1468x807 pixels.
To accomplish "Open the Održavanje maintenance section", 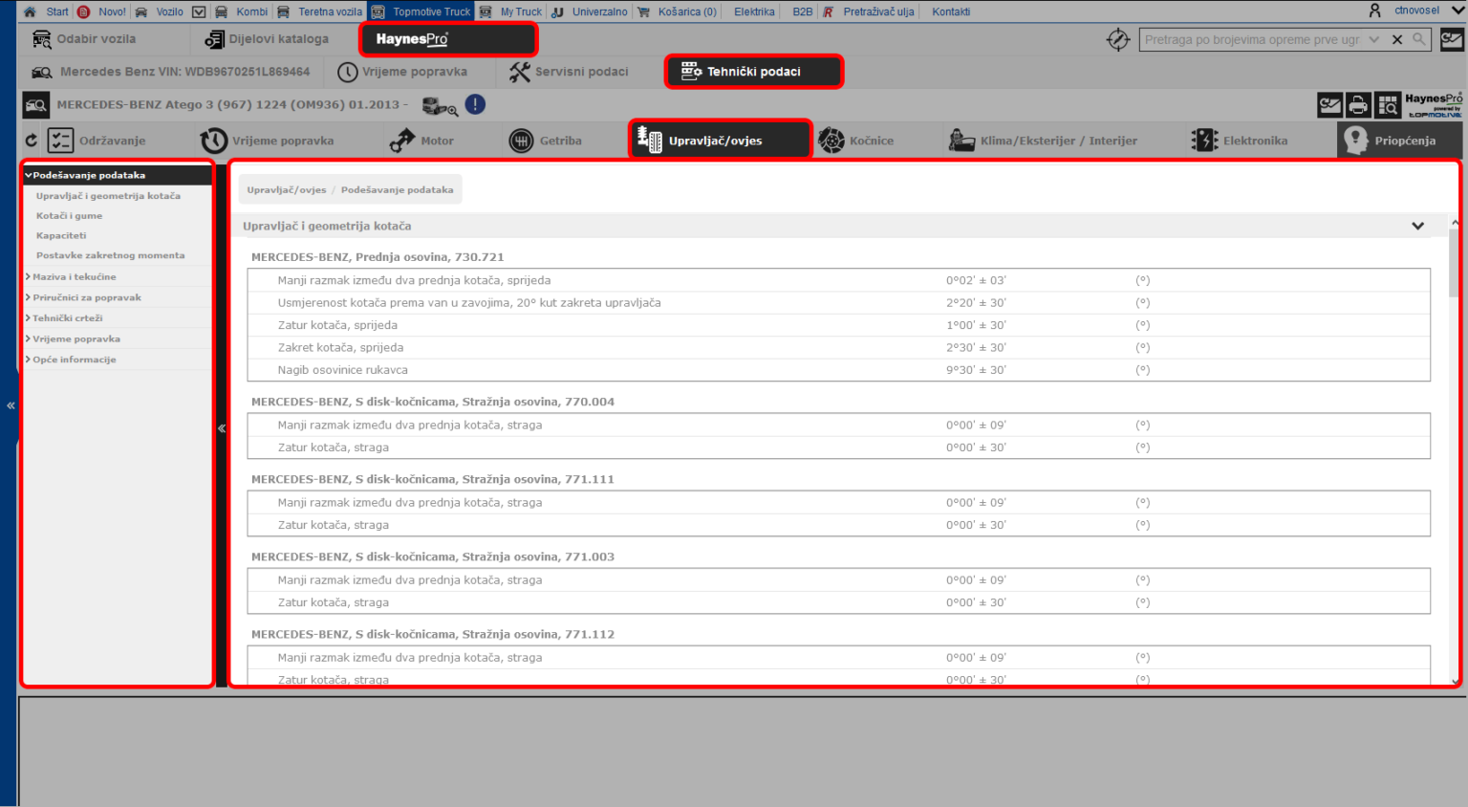I will click(97, 141).
